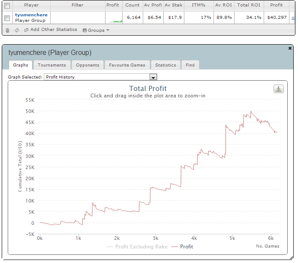The height and width of the screenshot is (263, 298).
Task: Go to the Favourite Games tab
Action: [x=127, y=65]
